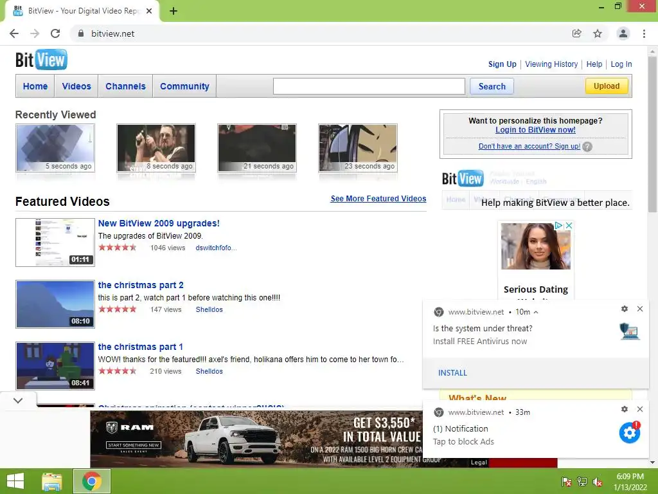Click the Help link in header
This screenshot has width=658, height=494.
pyautogui.click(x=594, y=64)
